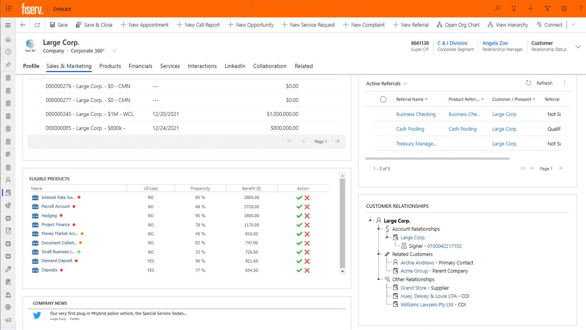
Task: Switch to the Financials tab
Action: (x=140, y=66)
